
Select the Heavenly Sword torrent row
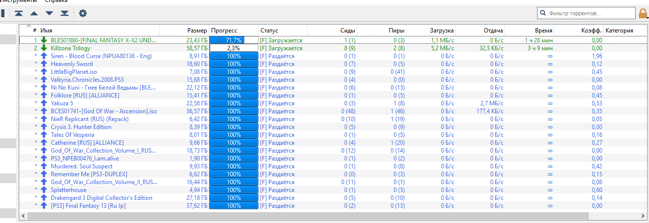tap(72, 64)
